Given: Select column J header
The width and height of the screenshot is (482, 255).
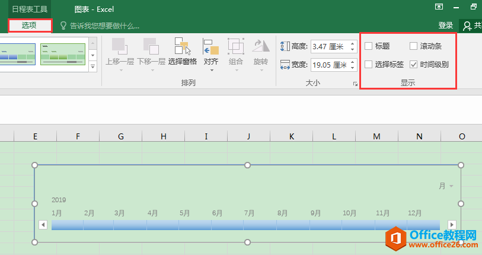Looking at the screenshot, I should click(x=248, y=136).
